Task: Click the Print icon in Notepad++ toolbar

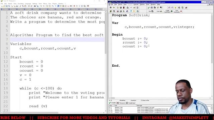Action: [x=17, y=6]
